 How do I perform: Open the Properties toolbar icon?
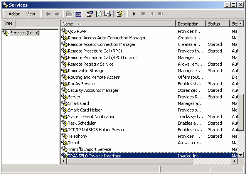coord(90,14)
